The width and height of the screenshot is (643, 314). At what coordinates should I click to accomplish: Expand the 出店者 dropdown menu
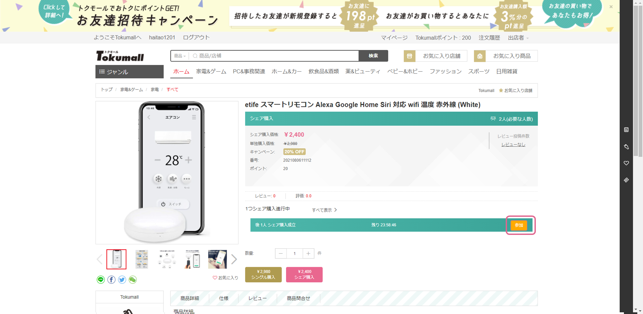(x=518, y=38)
